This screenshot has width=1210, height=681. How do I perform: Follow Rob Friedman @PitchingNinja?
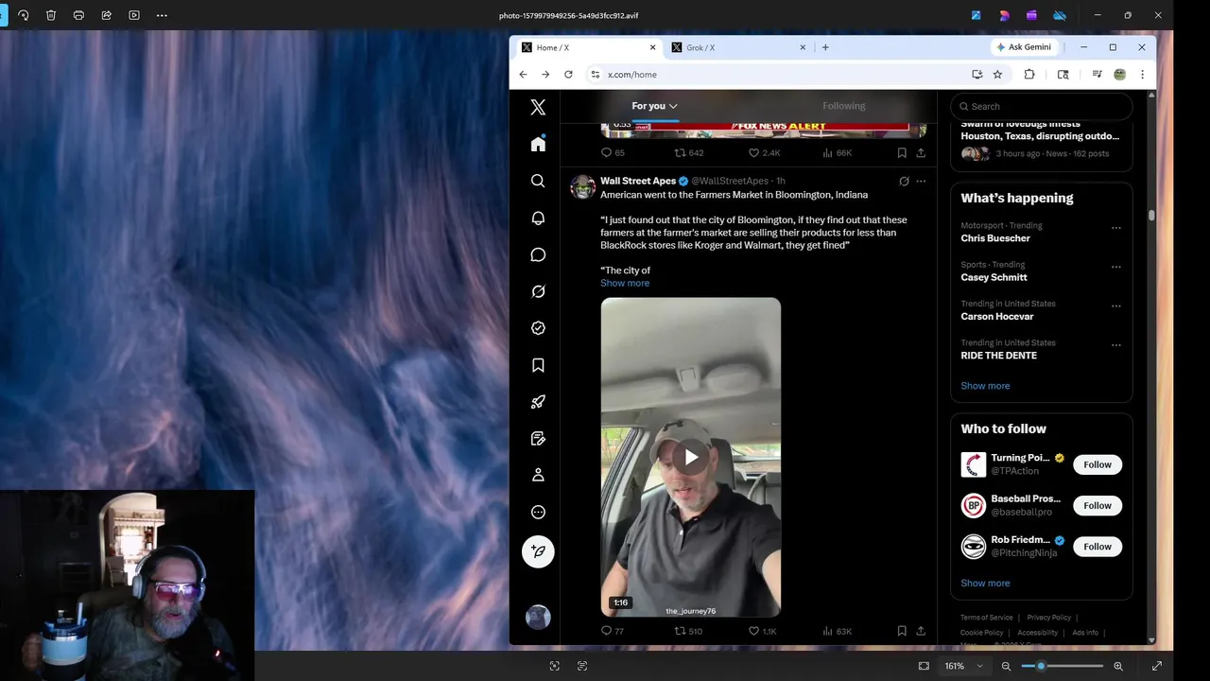tap(1098, 546)
